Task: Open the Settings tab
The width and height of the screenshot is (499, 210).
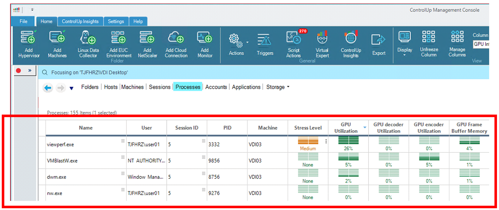Action: point(116,21)
